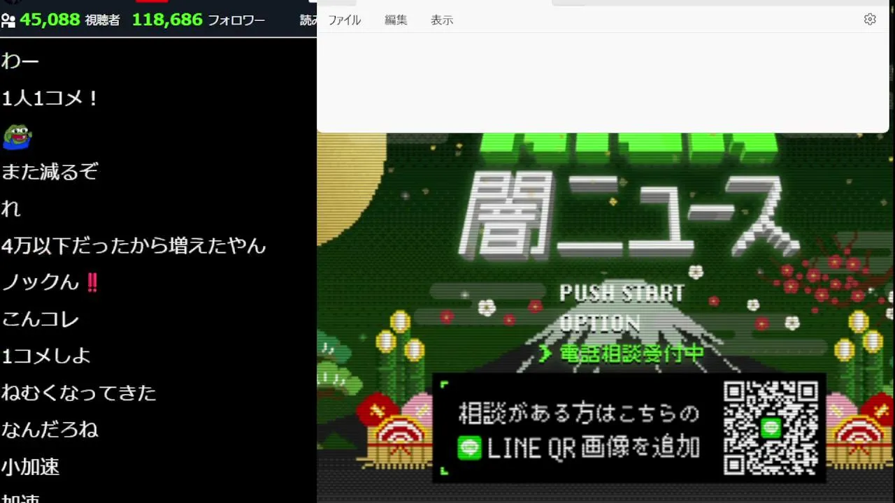Click the 45,088 viewer count
The height and width of the screenshot is (503, 895).
click(50, 20)
